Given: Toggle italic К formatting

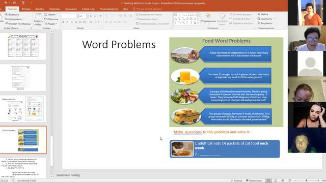Looking at the screenshot, I should coord(67,22).
